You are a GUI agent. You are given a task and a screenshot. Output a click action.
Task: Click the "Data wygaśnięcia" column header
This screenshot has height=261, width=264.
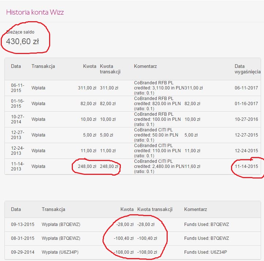[248, 69]
